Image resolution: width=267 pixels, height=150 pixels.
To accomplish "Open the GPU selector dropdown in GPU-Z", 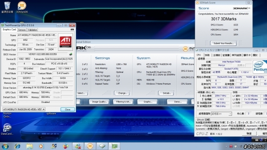I will (24, 109).
